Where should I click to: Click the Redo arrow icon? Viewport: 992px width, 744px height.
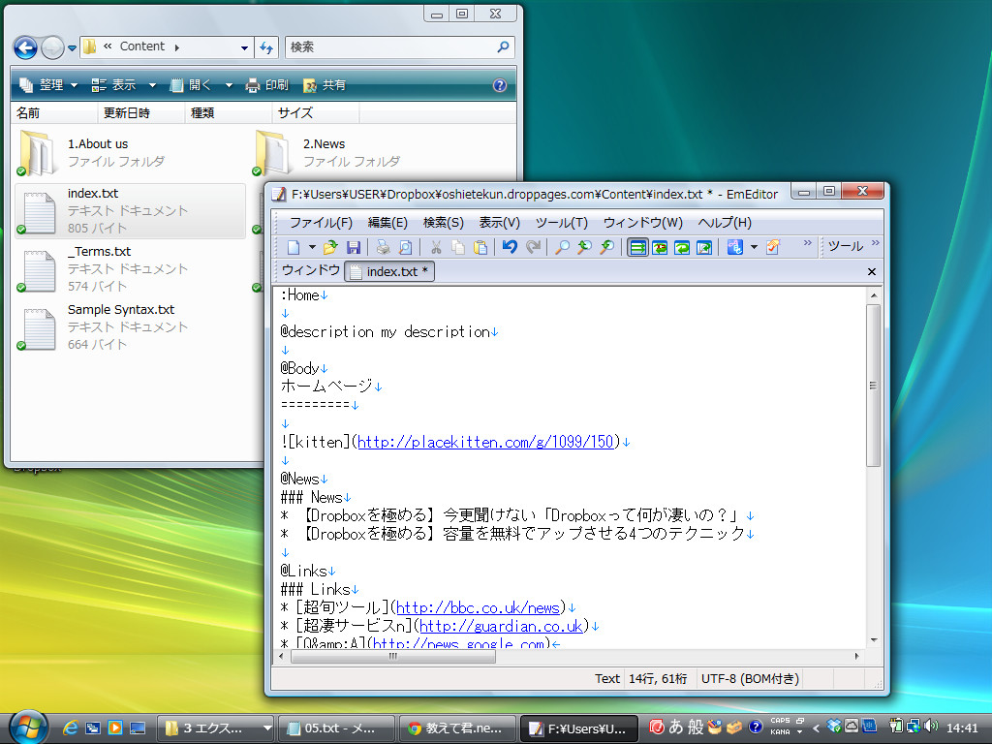(534, 247)
